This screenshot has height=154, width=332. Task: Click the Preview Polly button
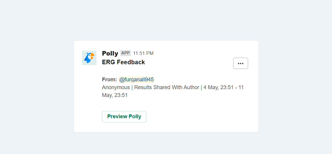[124, 116]
